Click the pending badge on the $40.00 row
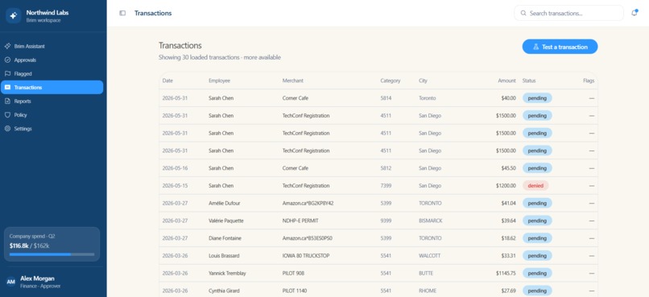649x297 pixels. (537, 98)
